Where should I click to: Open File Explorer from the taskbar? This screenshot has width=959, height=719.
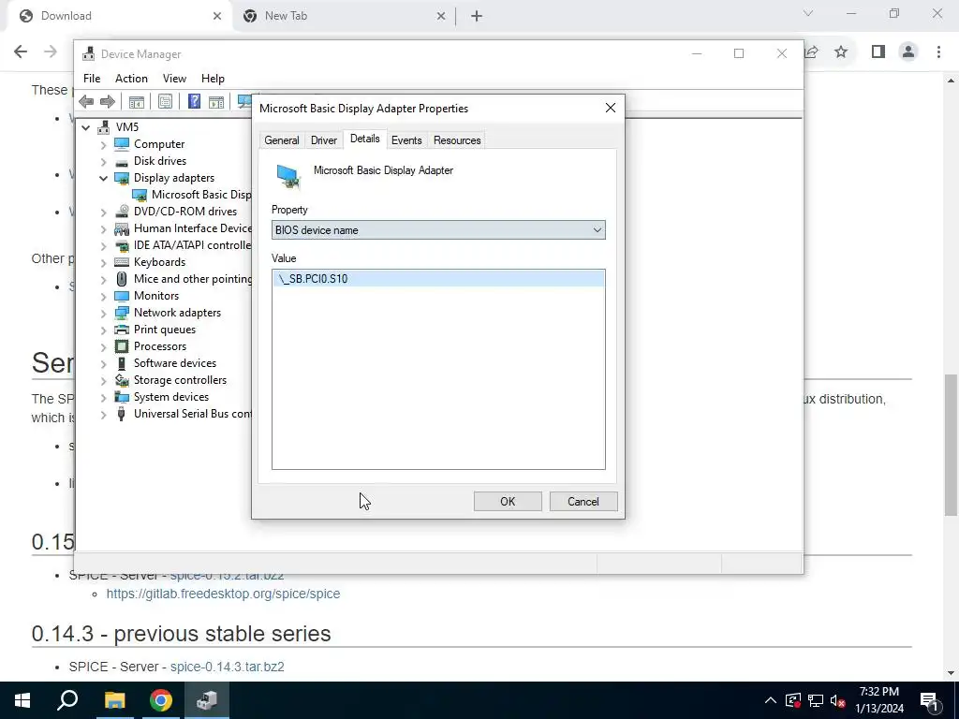tap(114, 700)
